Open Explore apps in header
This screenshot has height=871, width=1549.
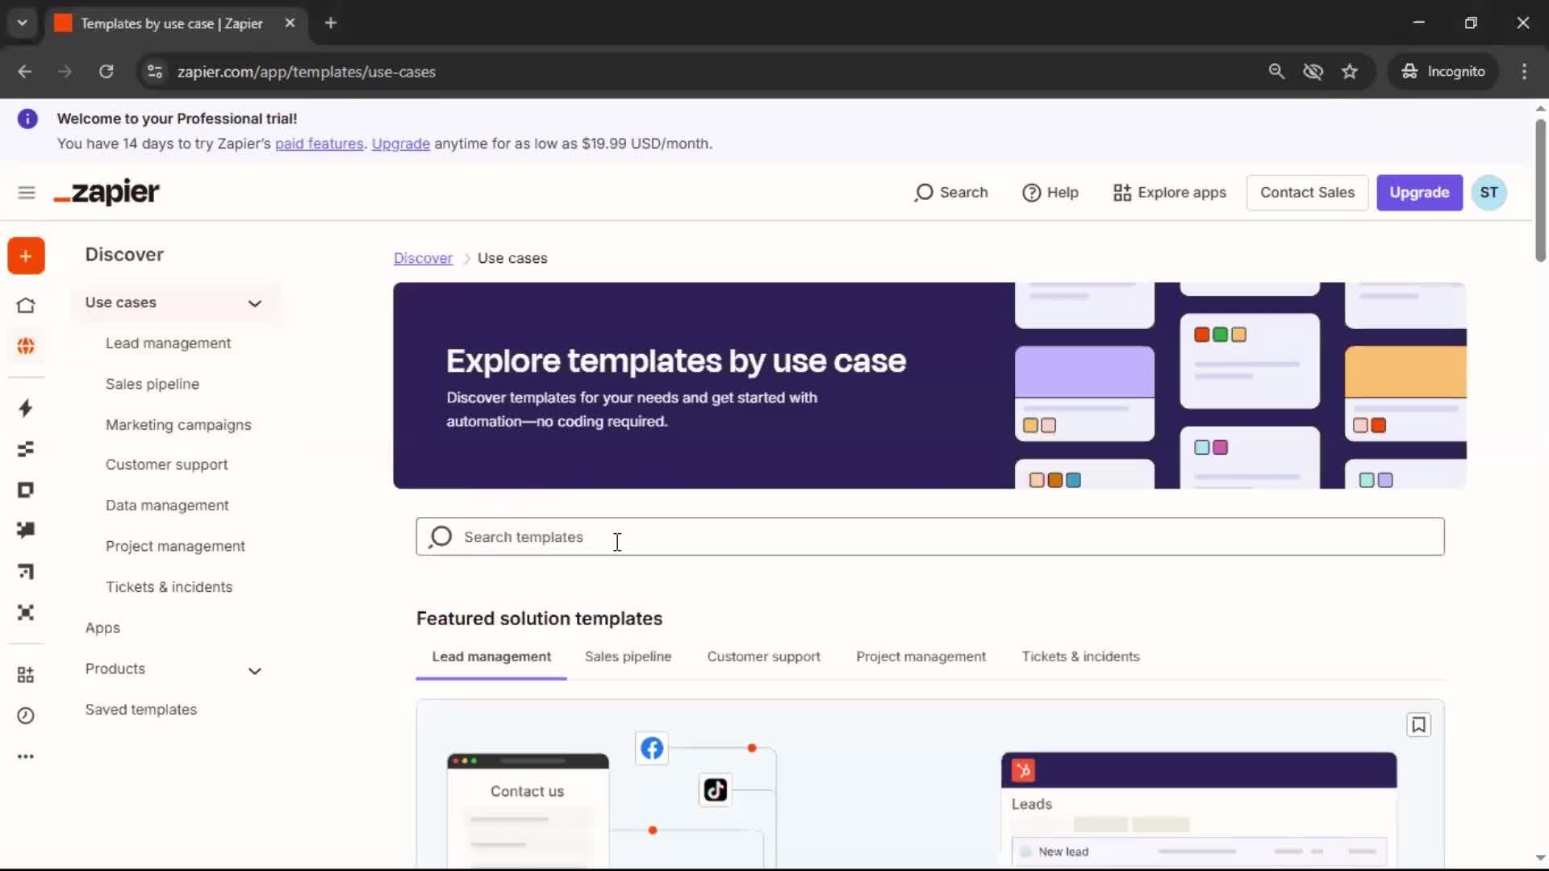tap(1170, 193)
